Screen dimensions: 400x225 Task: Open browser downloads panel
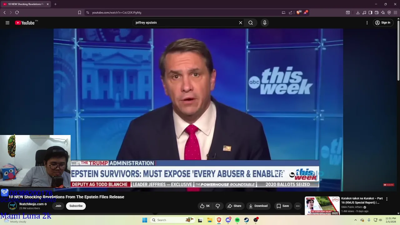click(358, 12)
